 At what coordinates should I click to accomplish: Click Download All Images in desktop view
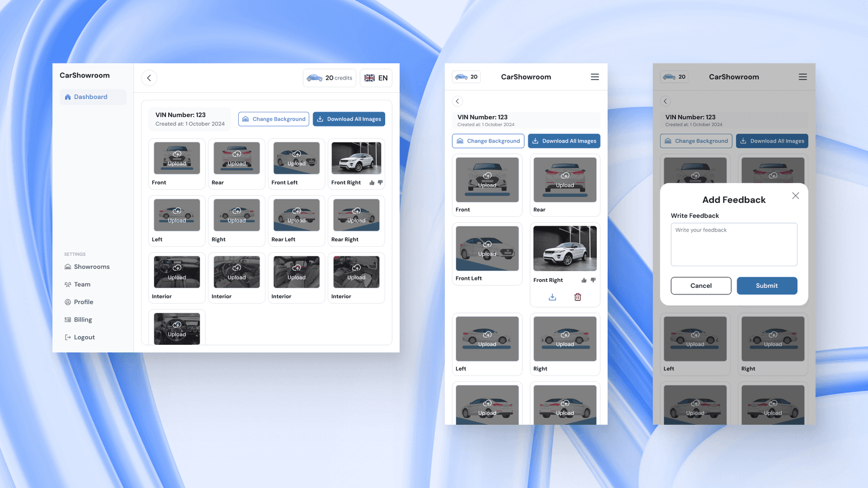click(349, 119)
